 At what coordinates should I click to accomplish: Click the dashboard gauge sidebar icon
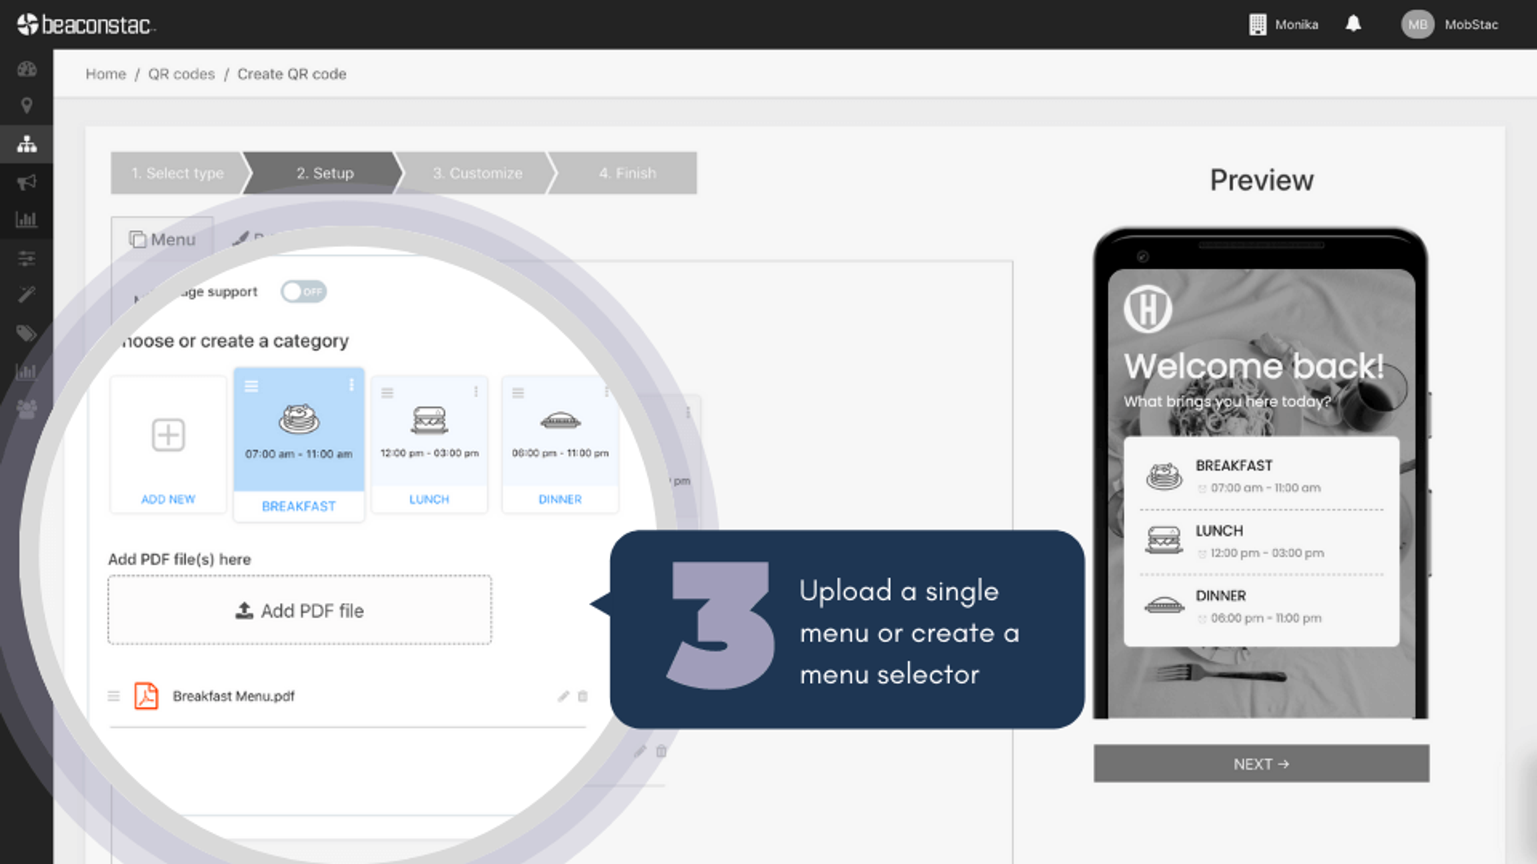point(26,69)
